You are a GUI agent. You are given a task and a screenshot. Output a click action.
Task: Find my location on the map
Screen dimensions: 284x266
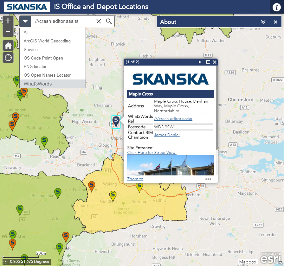point(8,58)
